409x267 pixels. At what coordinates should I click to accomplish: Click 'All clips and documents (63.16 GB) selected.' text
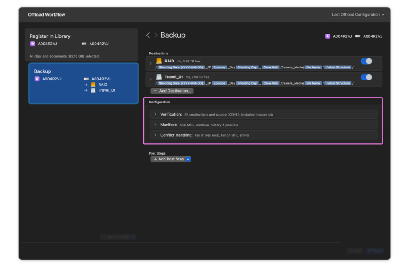click(x=64, y=56)
